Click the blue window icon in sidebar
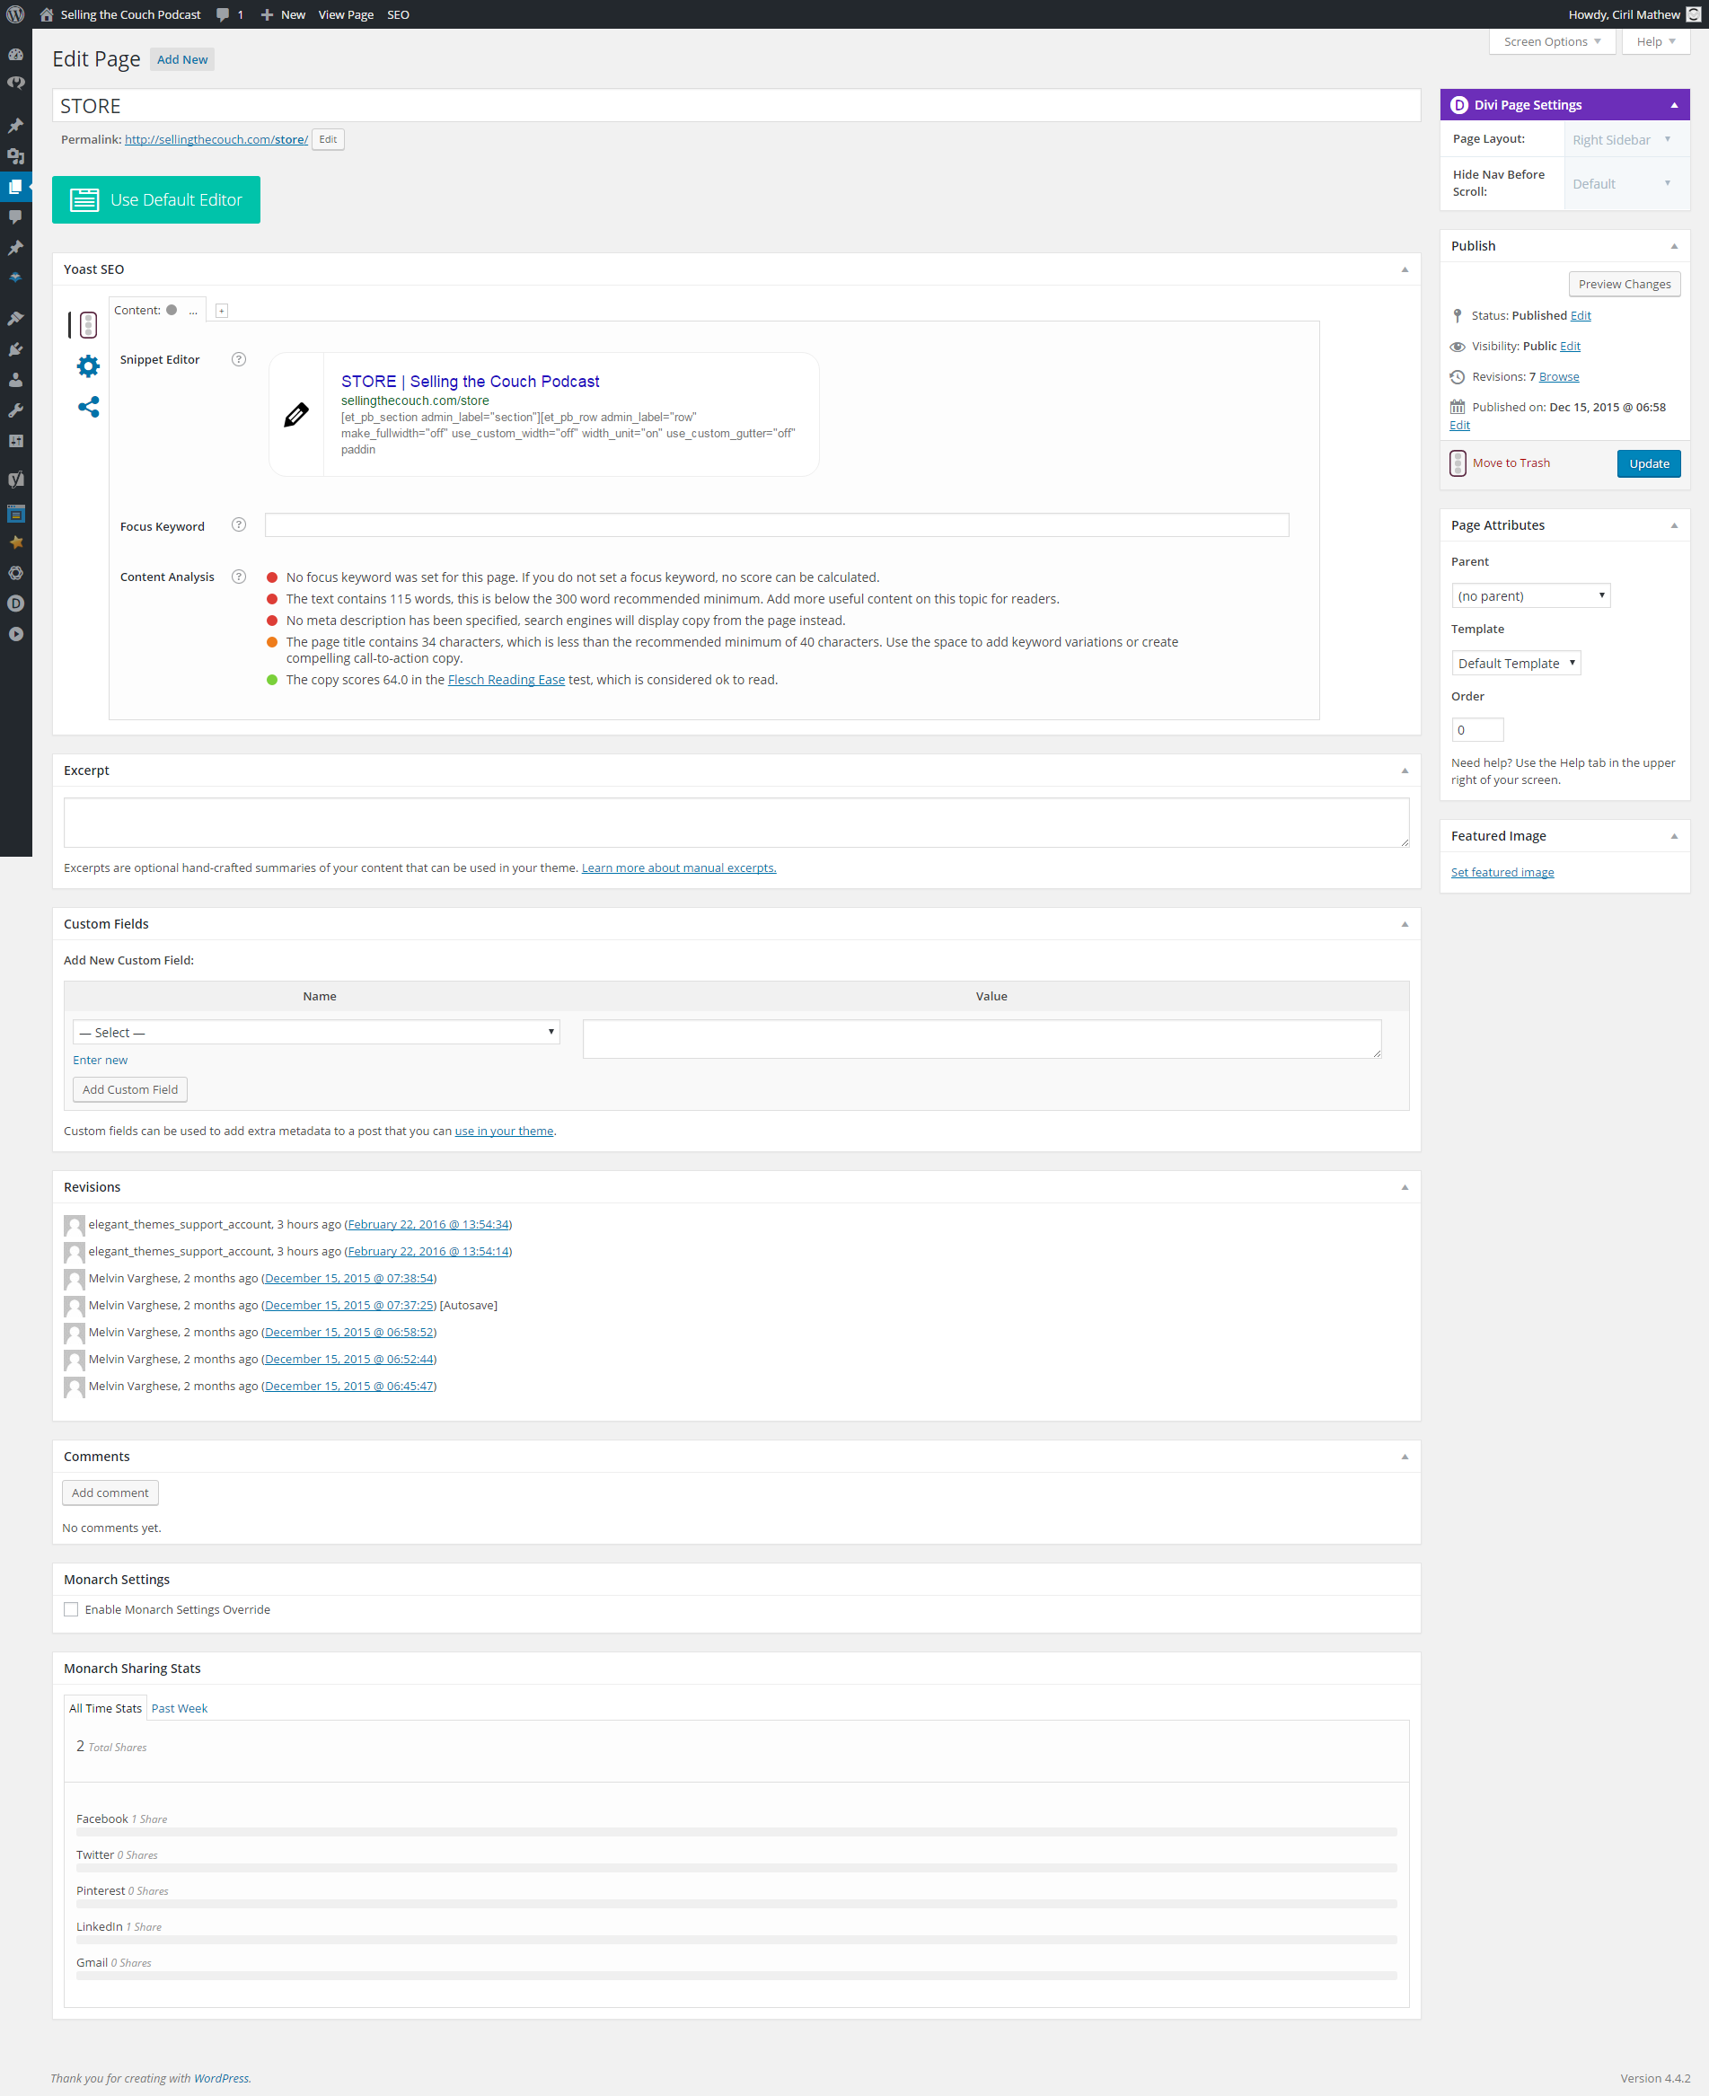 coord(16,513)
